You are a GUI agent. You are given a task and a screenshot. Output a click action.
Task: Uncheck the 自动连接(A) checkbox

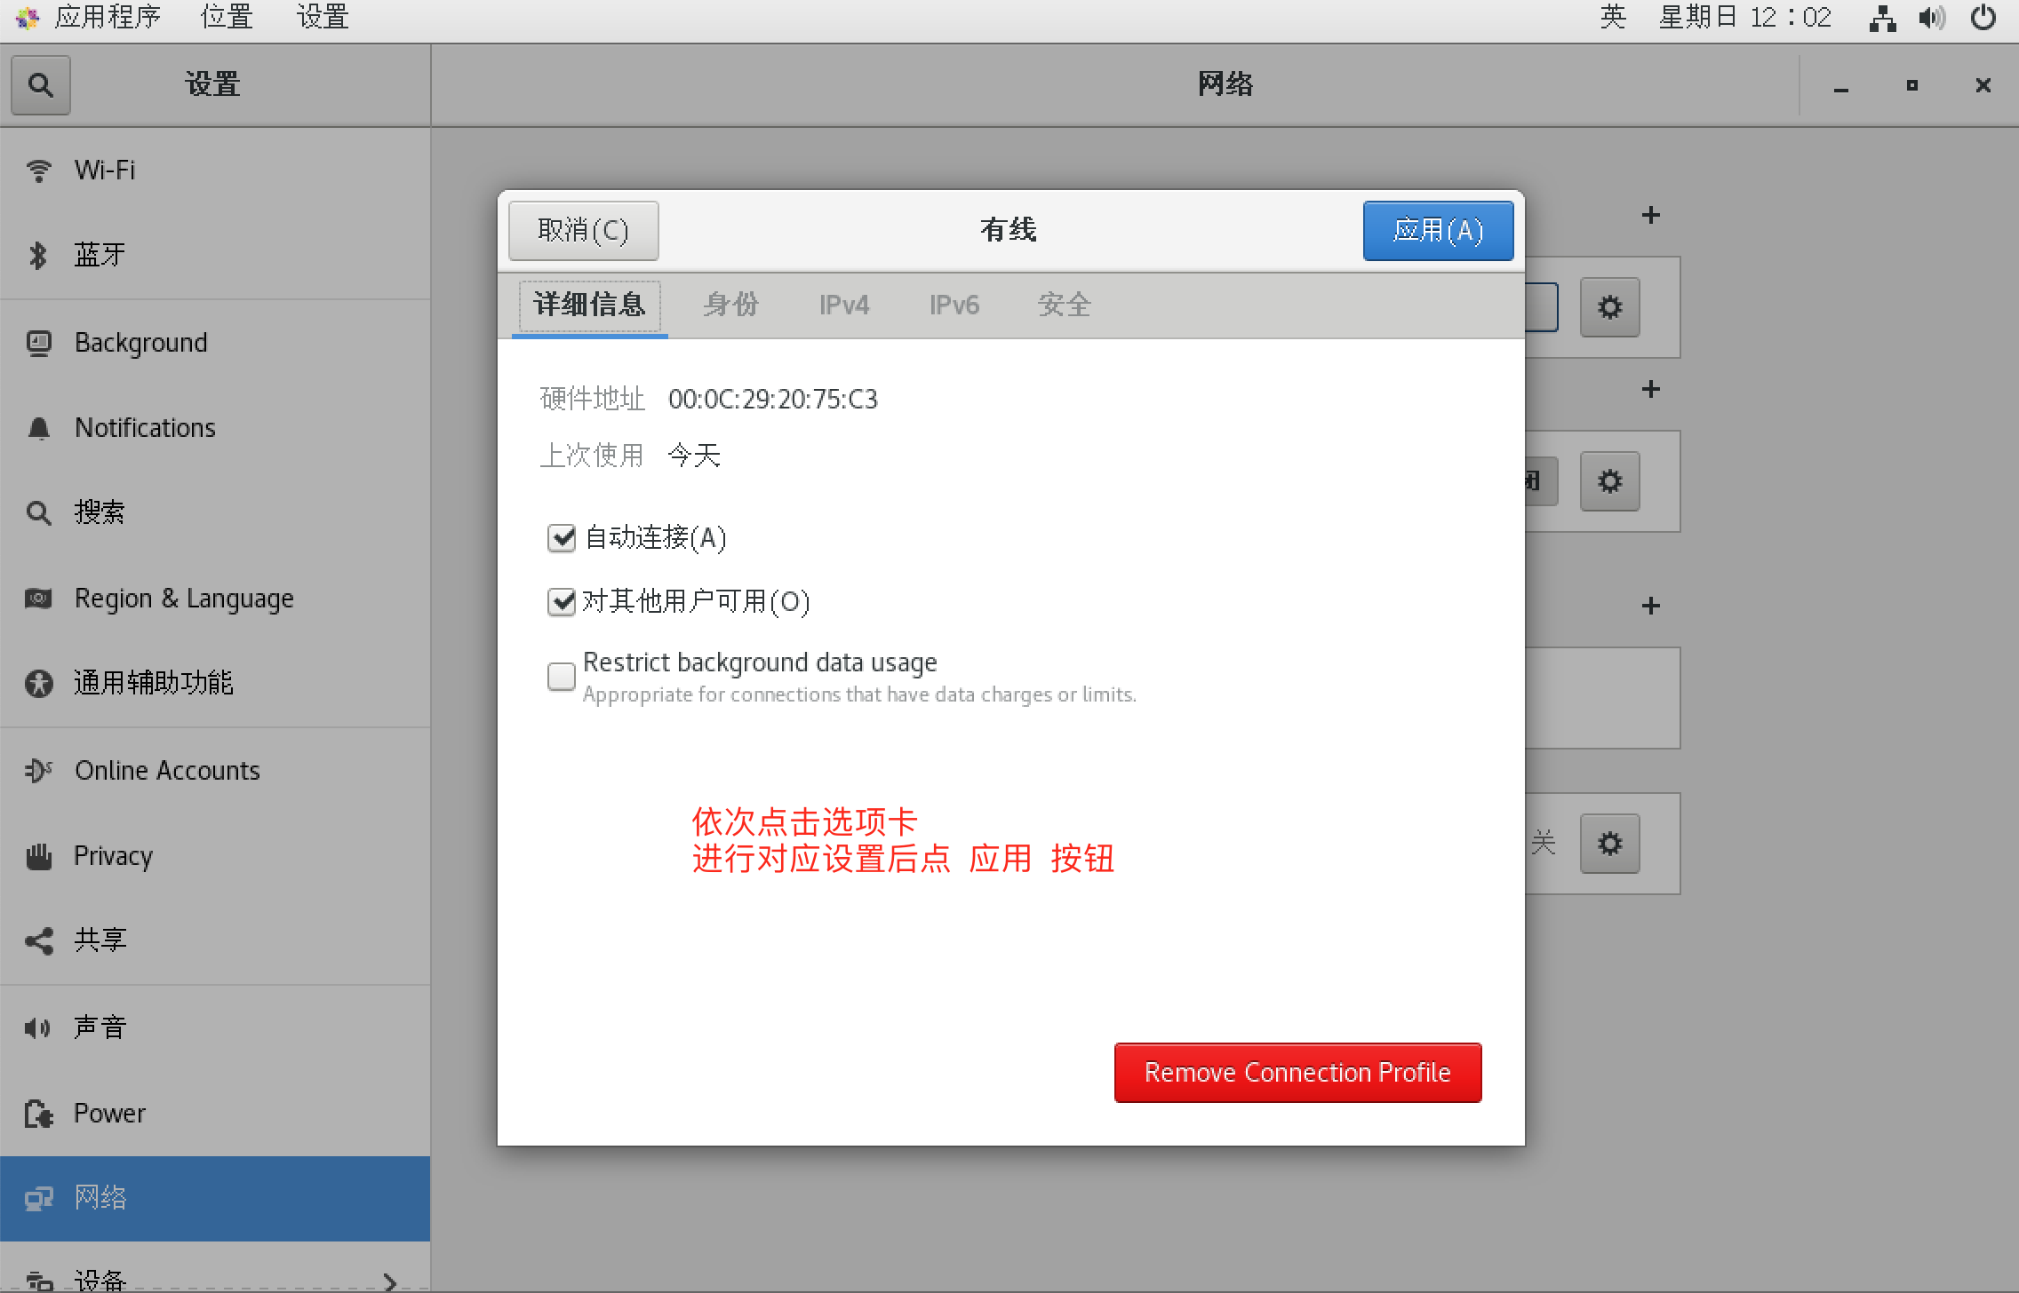pyautogui.click(x=562, y=538)
